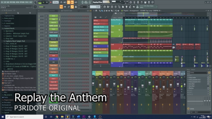
Task: Click the question mark help icon
Action: click(x=141, y=2)
